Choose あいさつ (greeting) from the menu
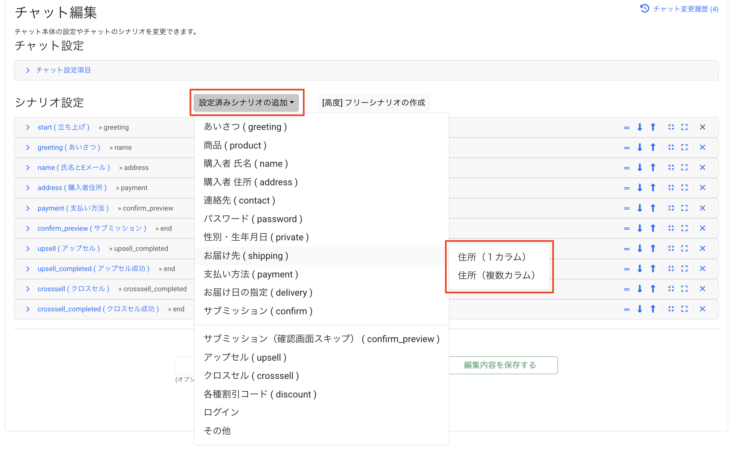 (321, 127)
